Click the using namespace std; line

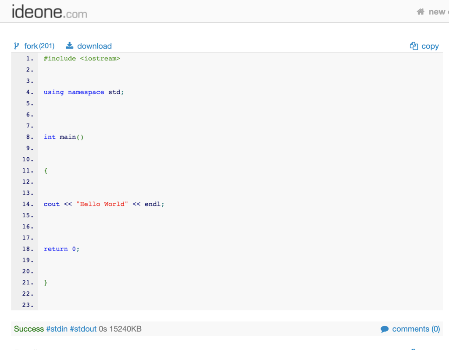tap(84, 92)
